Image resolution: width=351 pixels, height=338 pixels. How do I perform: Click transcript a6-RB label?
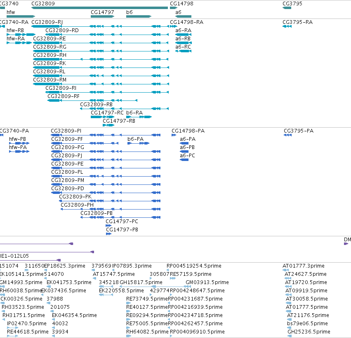[x=183, y=39]
